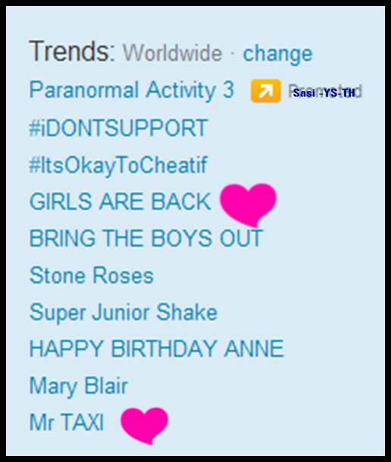Select the Mr TAXI trend
This screenshot has height=462, width=391.
point(67,422)
